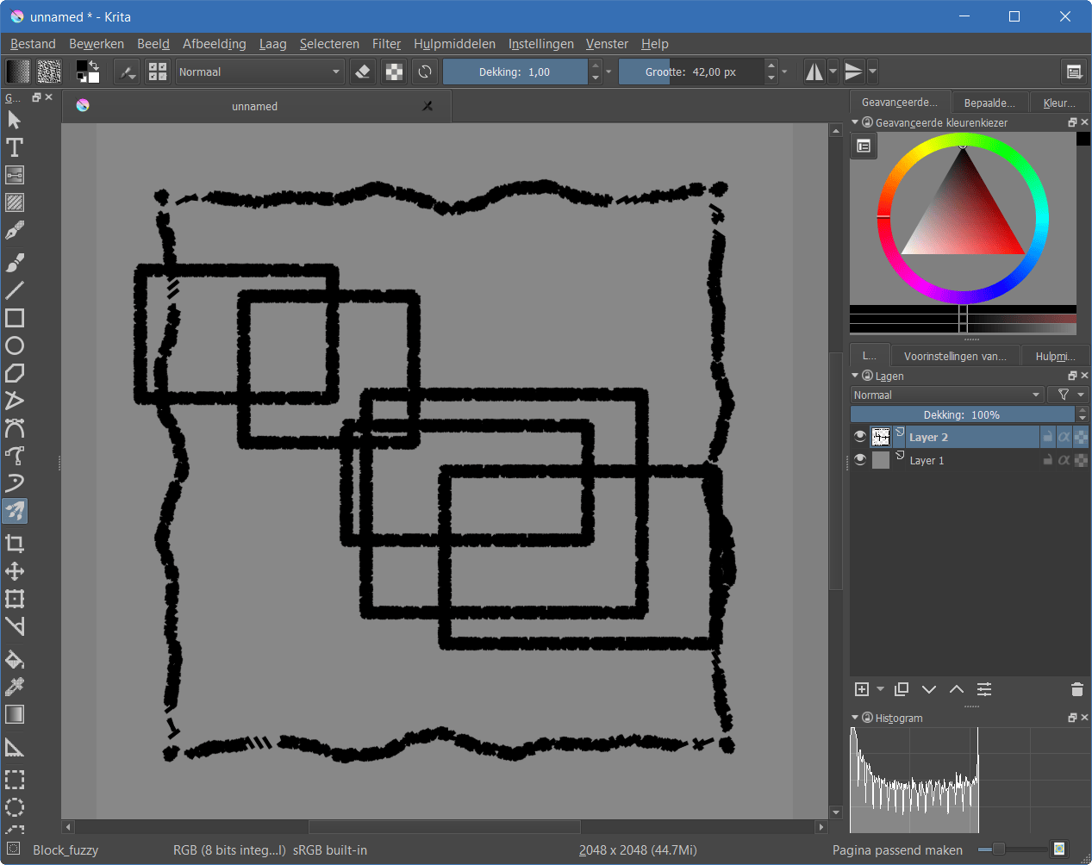Image resolution: width=1092 pixels, height=865 pixels.
Task: Select the Fill tool
Action: tap(15, 659)
